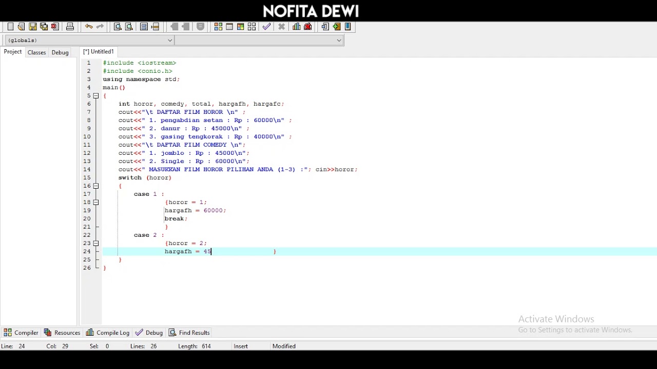
Task: Undo the last edit
Action: 89,27
